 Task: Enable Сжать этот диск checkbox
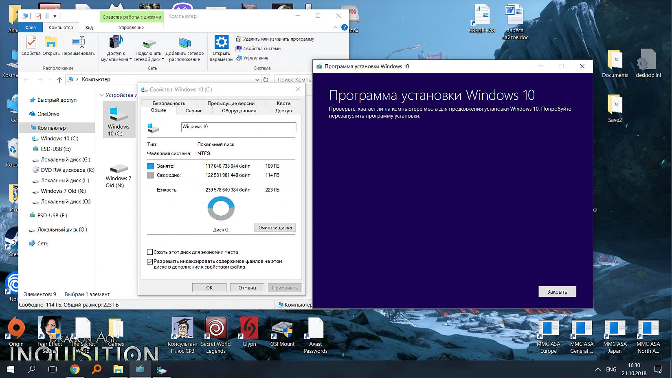click(x=150, y=252)
